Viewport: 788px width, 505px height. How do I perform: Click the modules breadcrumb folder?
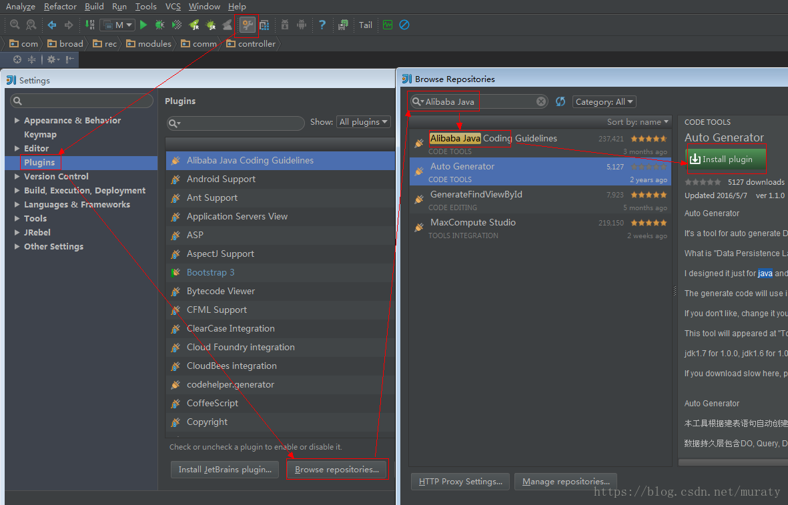pos(149,44)
